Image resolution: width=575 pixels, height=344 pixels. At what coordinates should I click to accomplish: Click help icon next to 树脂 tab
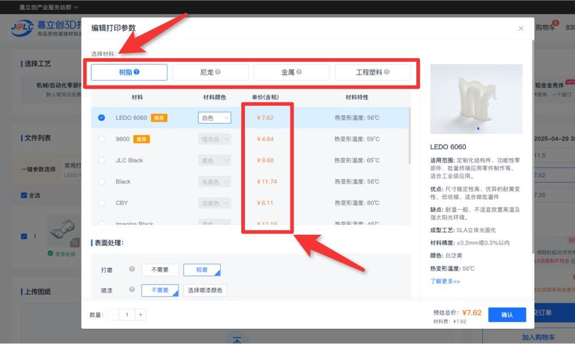click(x=137, y=72)
